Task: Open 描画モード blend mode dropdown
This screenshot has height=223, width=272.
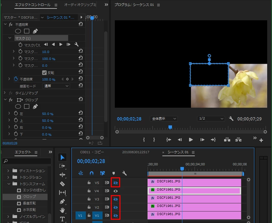Action: (x=56, y=86)
